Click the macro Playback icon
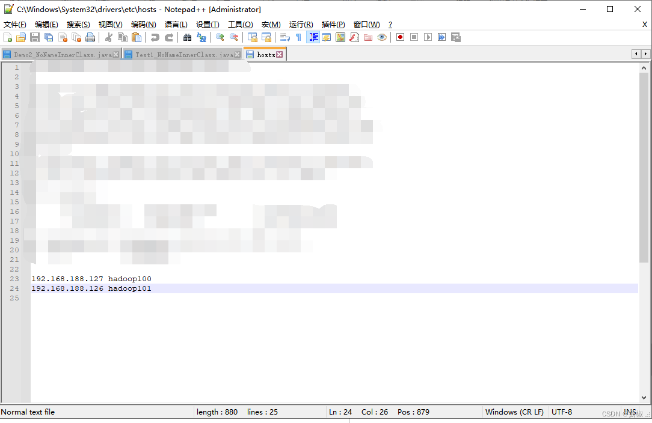 tap(428, 37)
